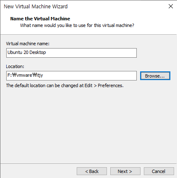Cancel the New Virtual Machine Wizard
This screenshot has height=178, width=177.
coord(159,171)
